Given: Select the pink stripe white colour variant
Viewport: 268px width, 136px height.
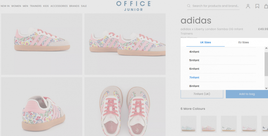Looking at the screenshot, I should [249, 124].
